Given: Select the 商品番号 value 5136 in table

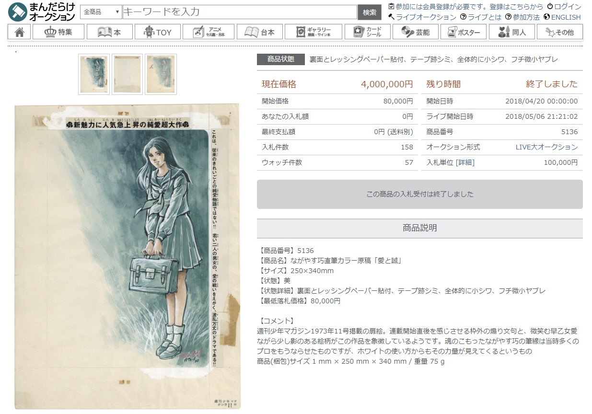Looking at the screenshot, I should pyautogui.click(x=569, y=132).
